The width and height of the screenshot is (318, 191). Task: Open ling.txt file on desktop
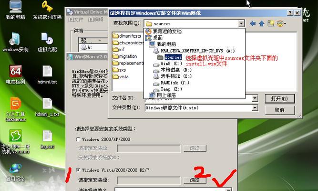point(47,139)
